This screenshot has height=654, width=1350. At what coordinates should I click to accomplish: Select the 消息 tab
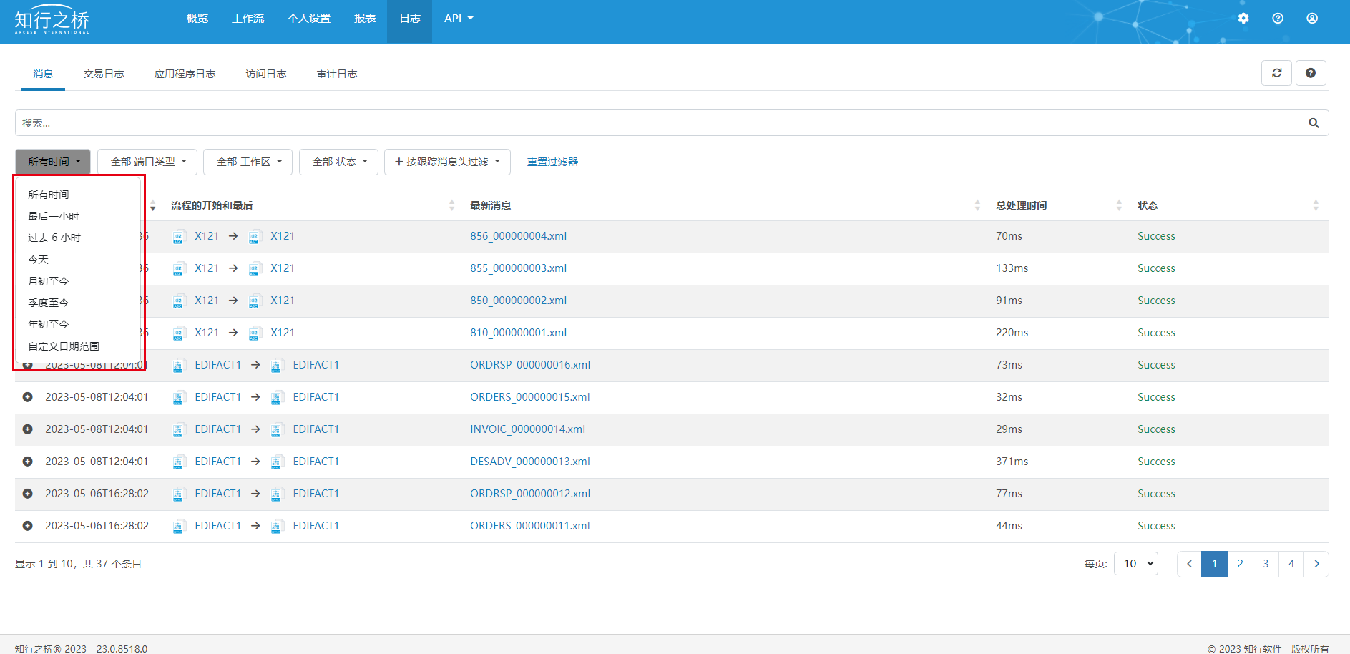click(43, 74)
